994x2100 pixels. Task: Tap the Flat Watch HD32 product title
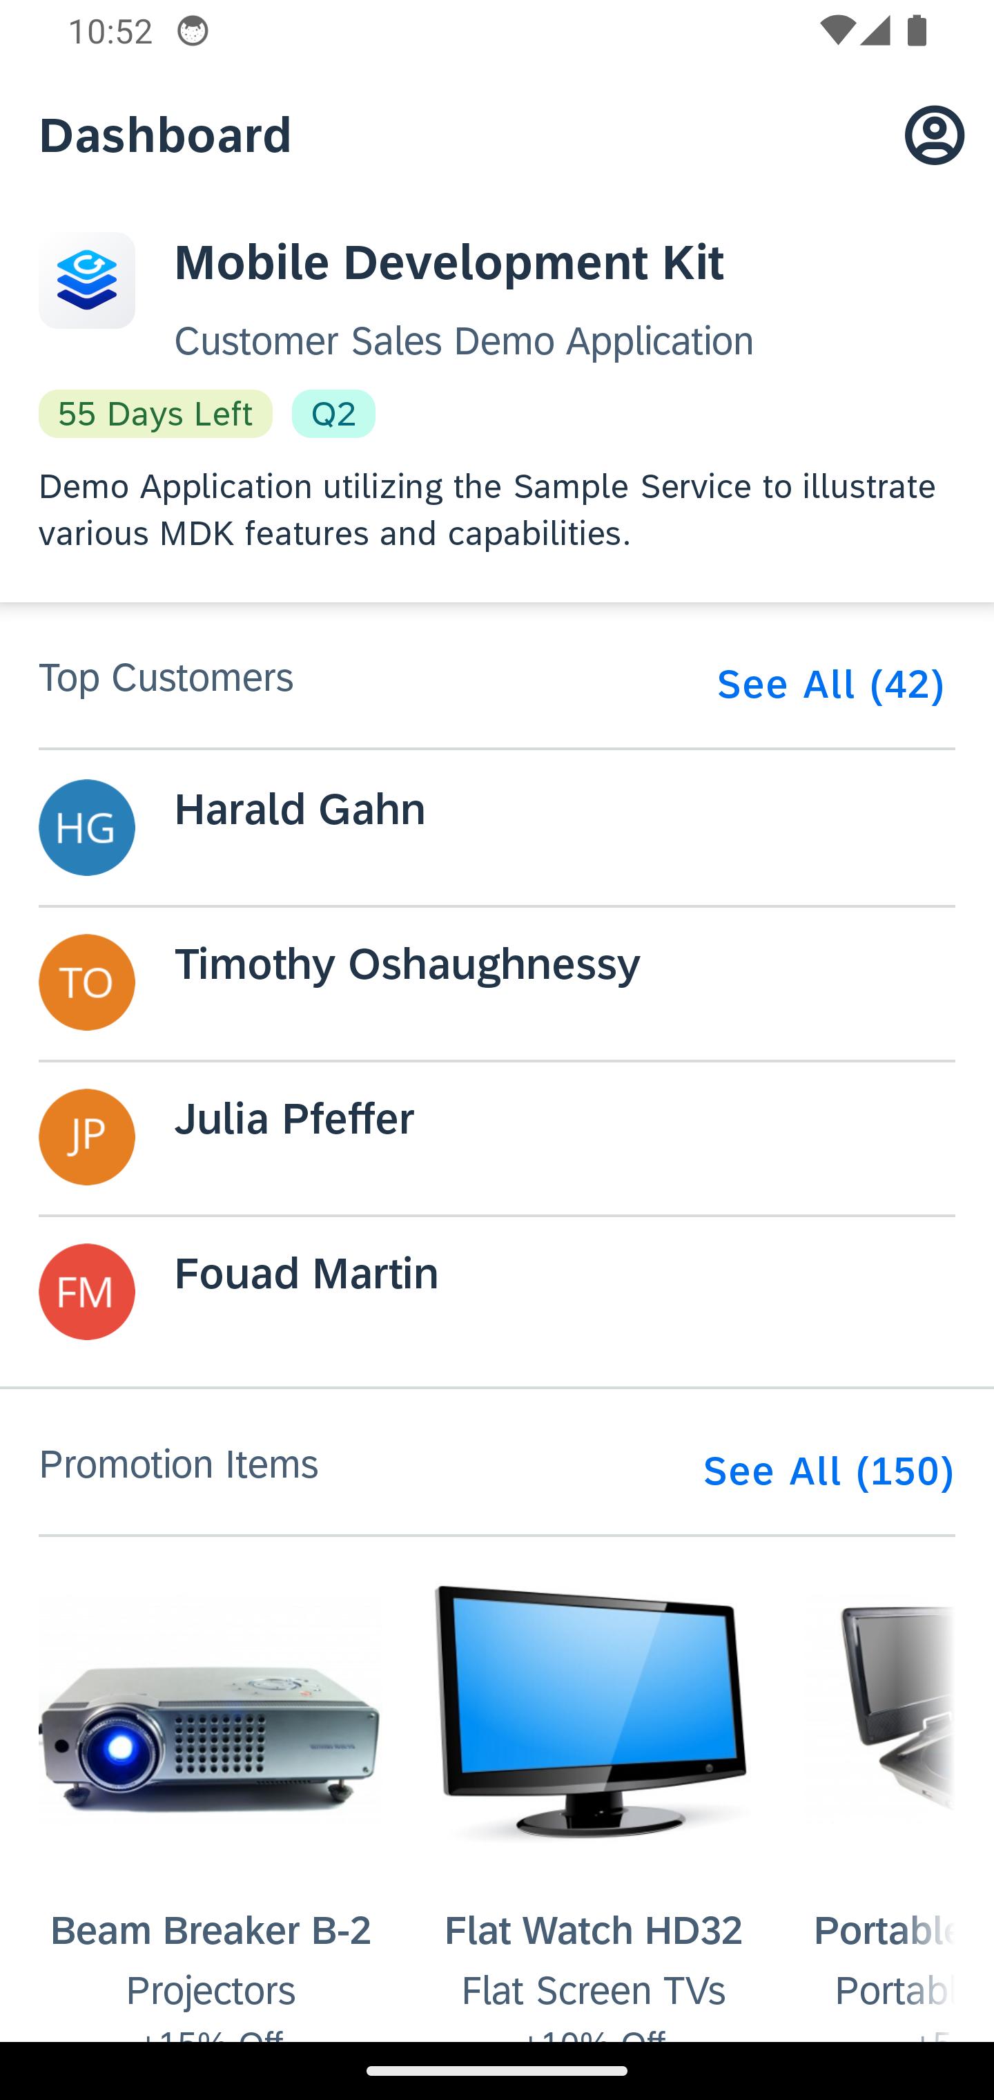click(x=593, y=1931)
